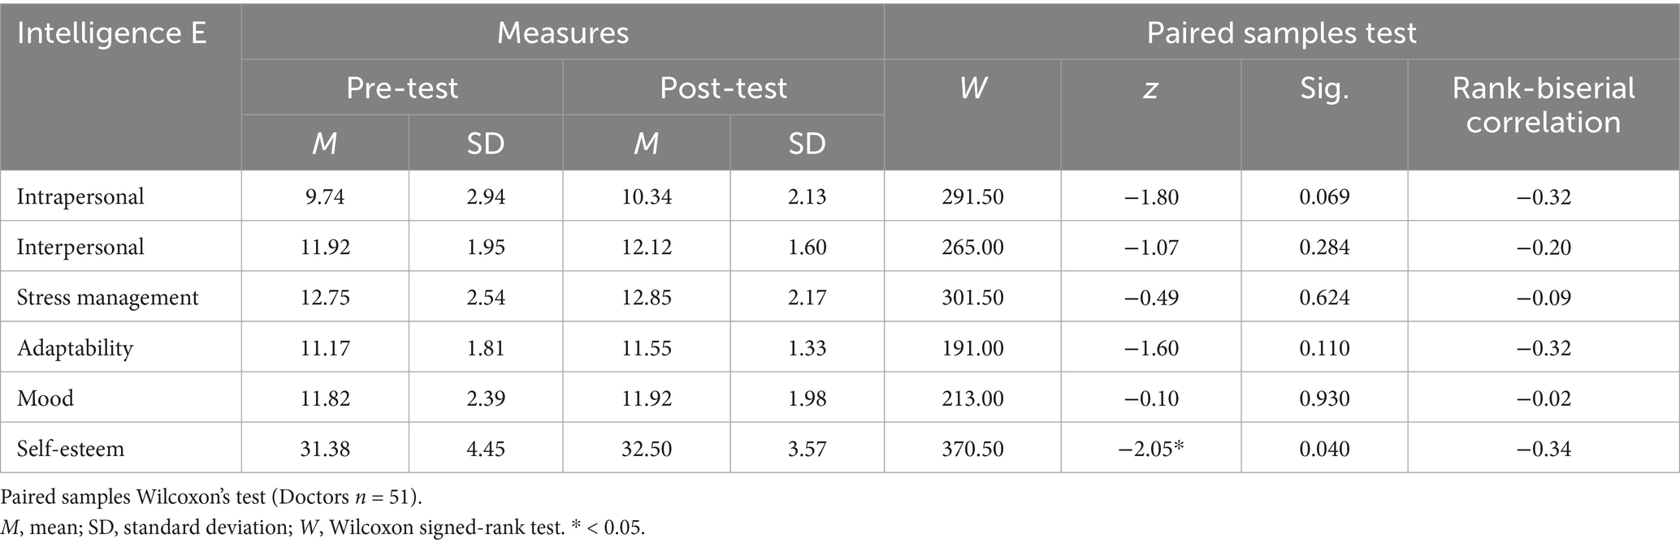Select the "Rank-biserial correlation" header
Screen dimensions: 1680x547
click(x=1543, y=105)
